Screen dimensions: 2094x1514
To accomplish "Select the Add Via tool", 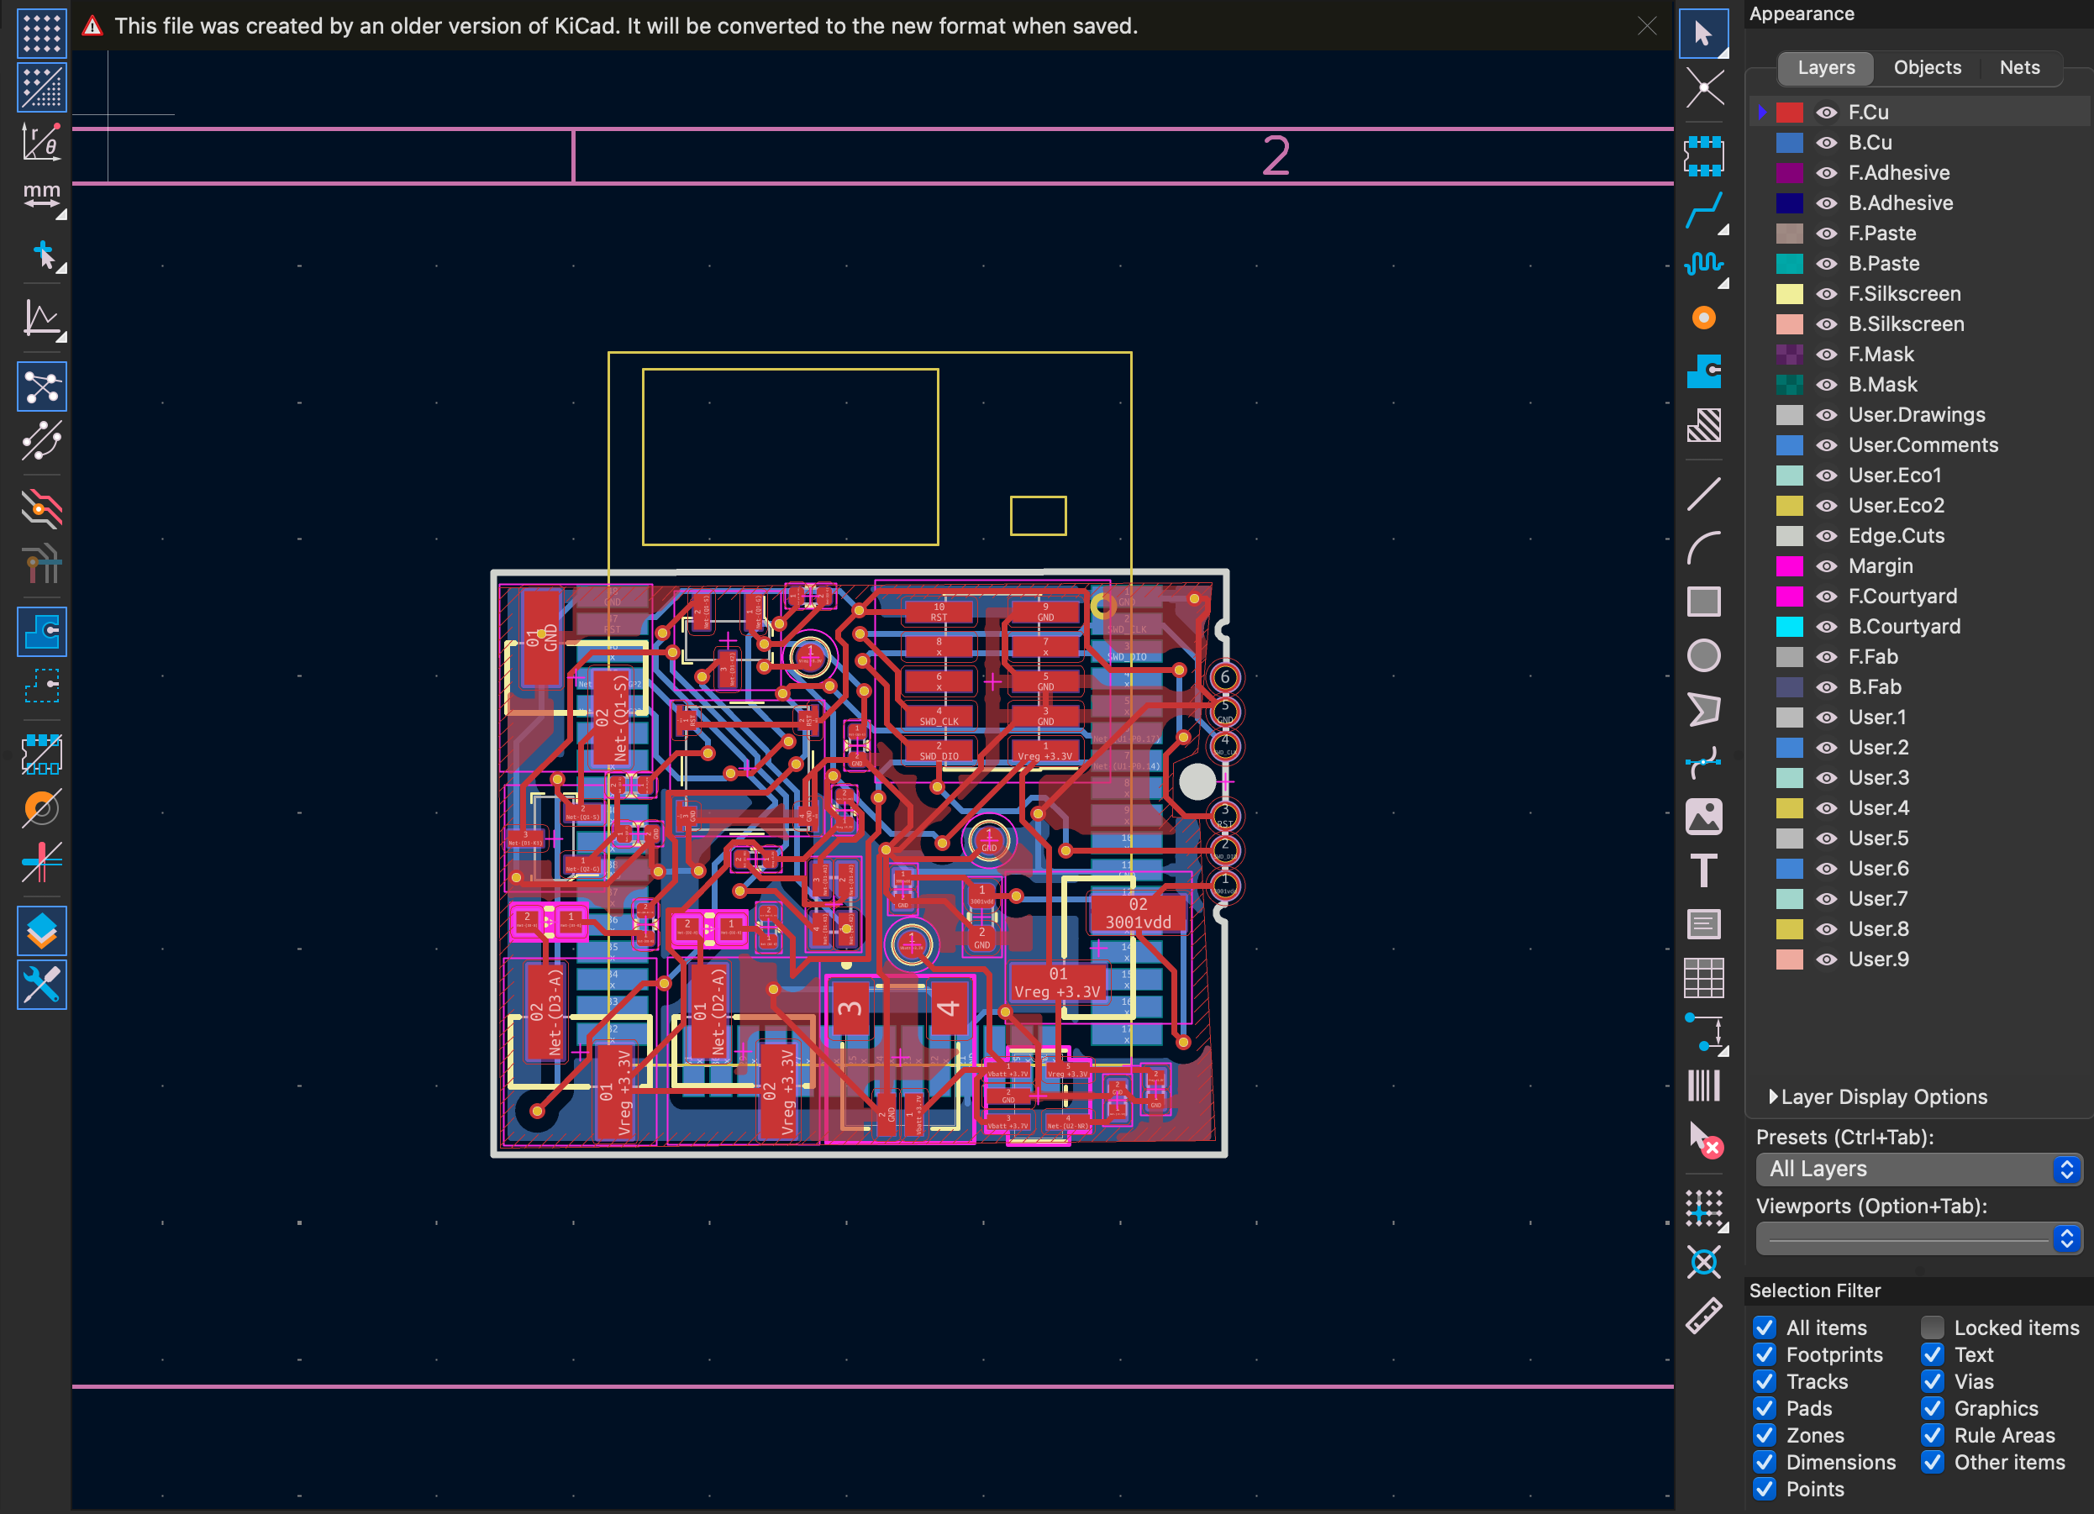I will click(x=1703, y=318).
